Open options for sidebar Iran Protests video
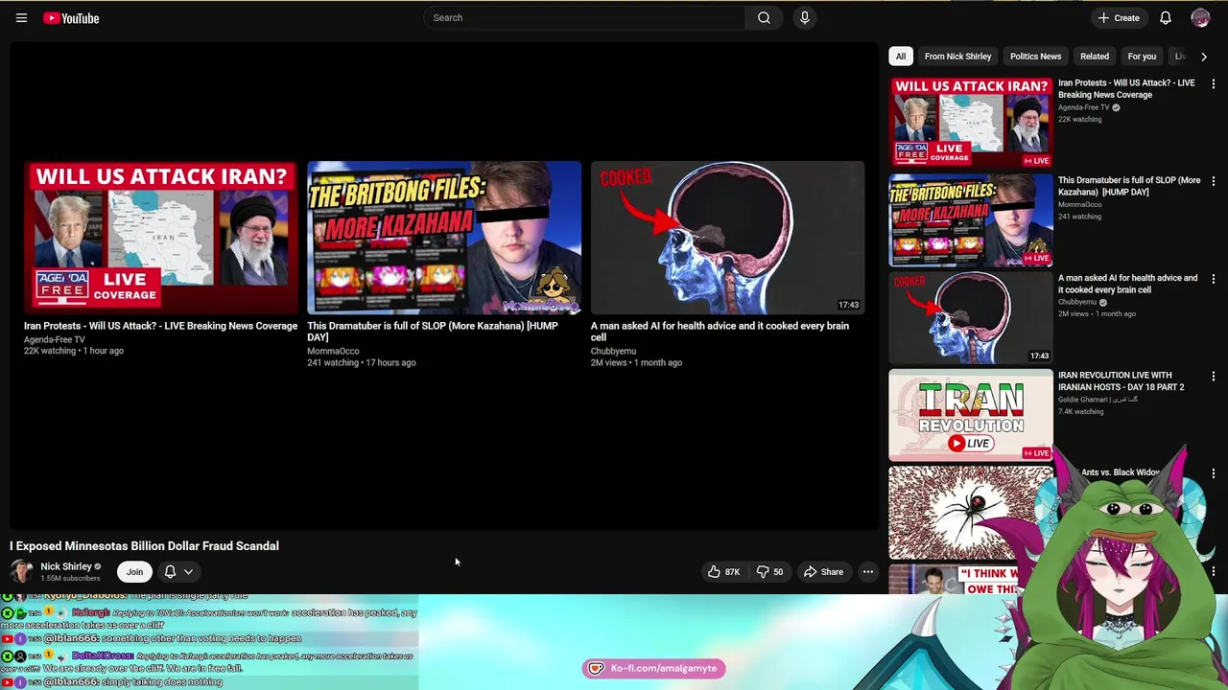The image size is (1228, 690). (1214, 84)
